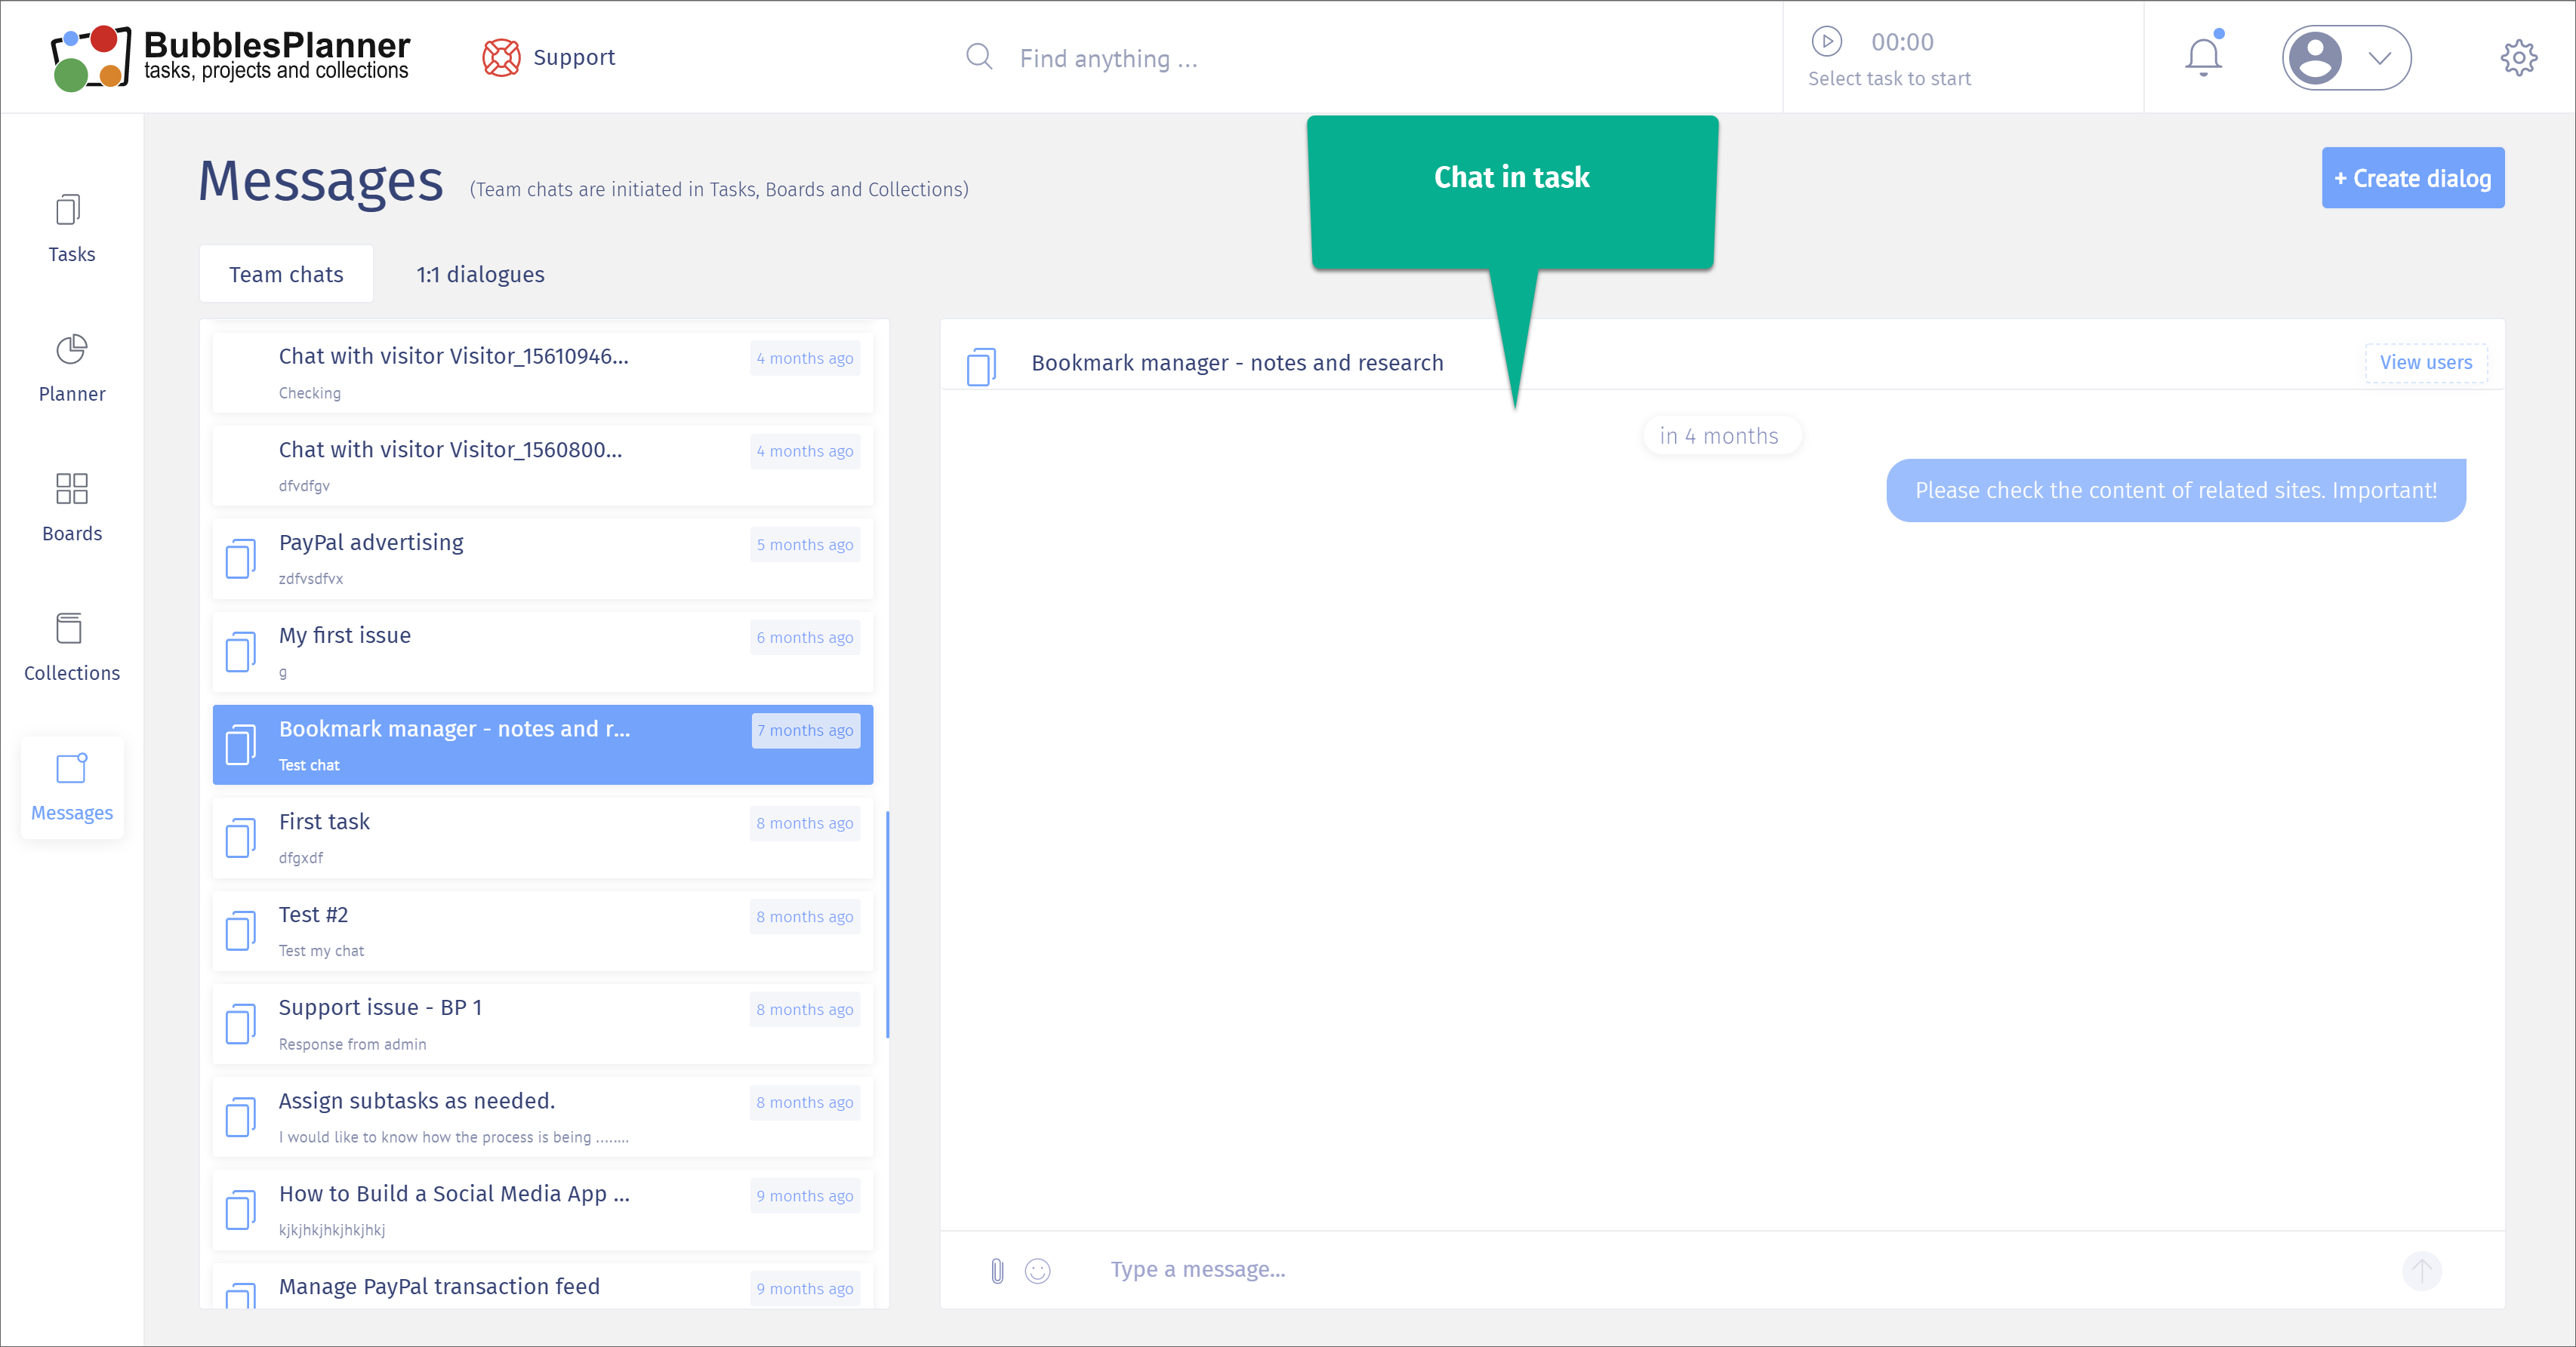Open the notifications bell

[x=2203, y=56]
